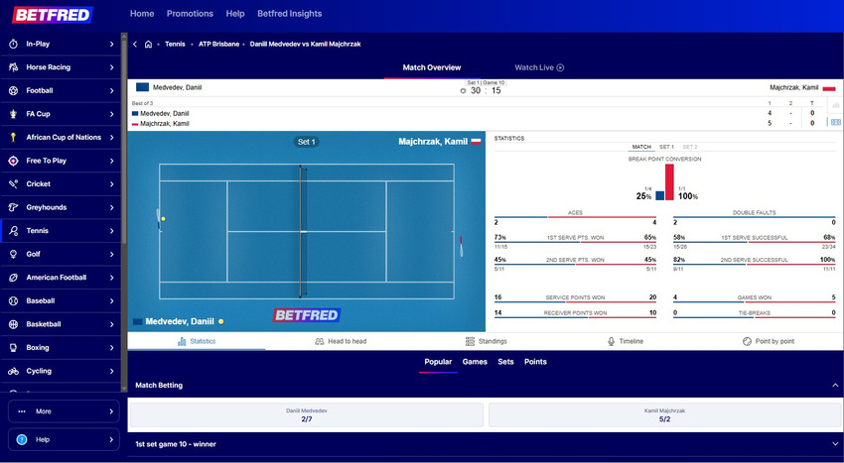Switch statistics to MATCH view

click(x=641, y=147)
